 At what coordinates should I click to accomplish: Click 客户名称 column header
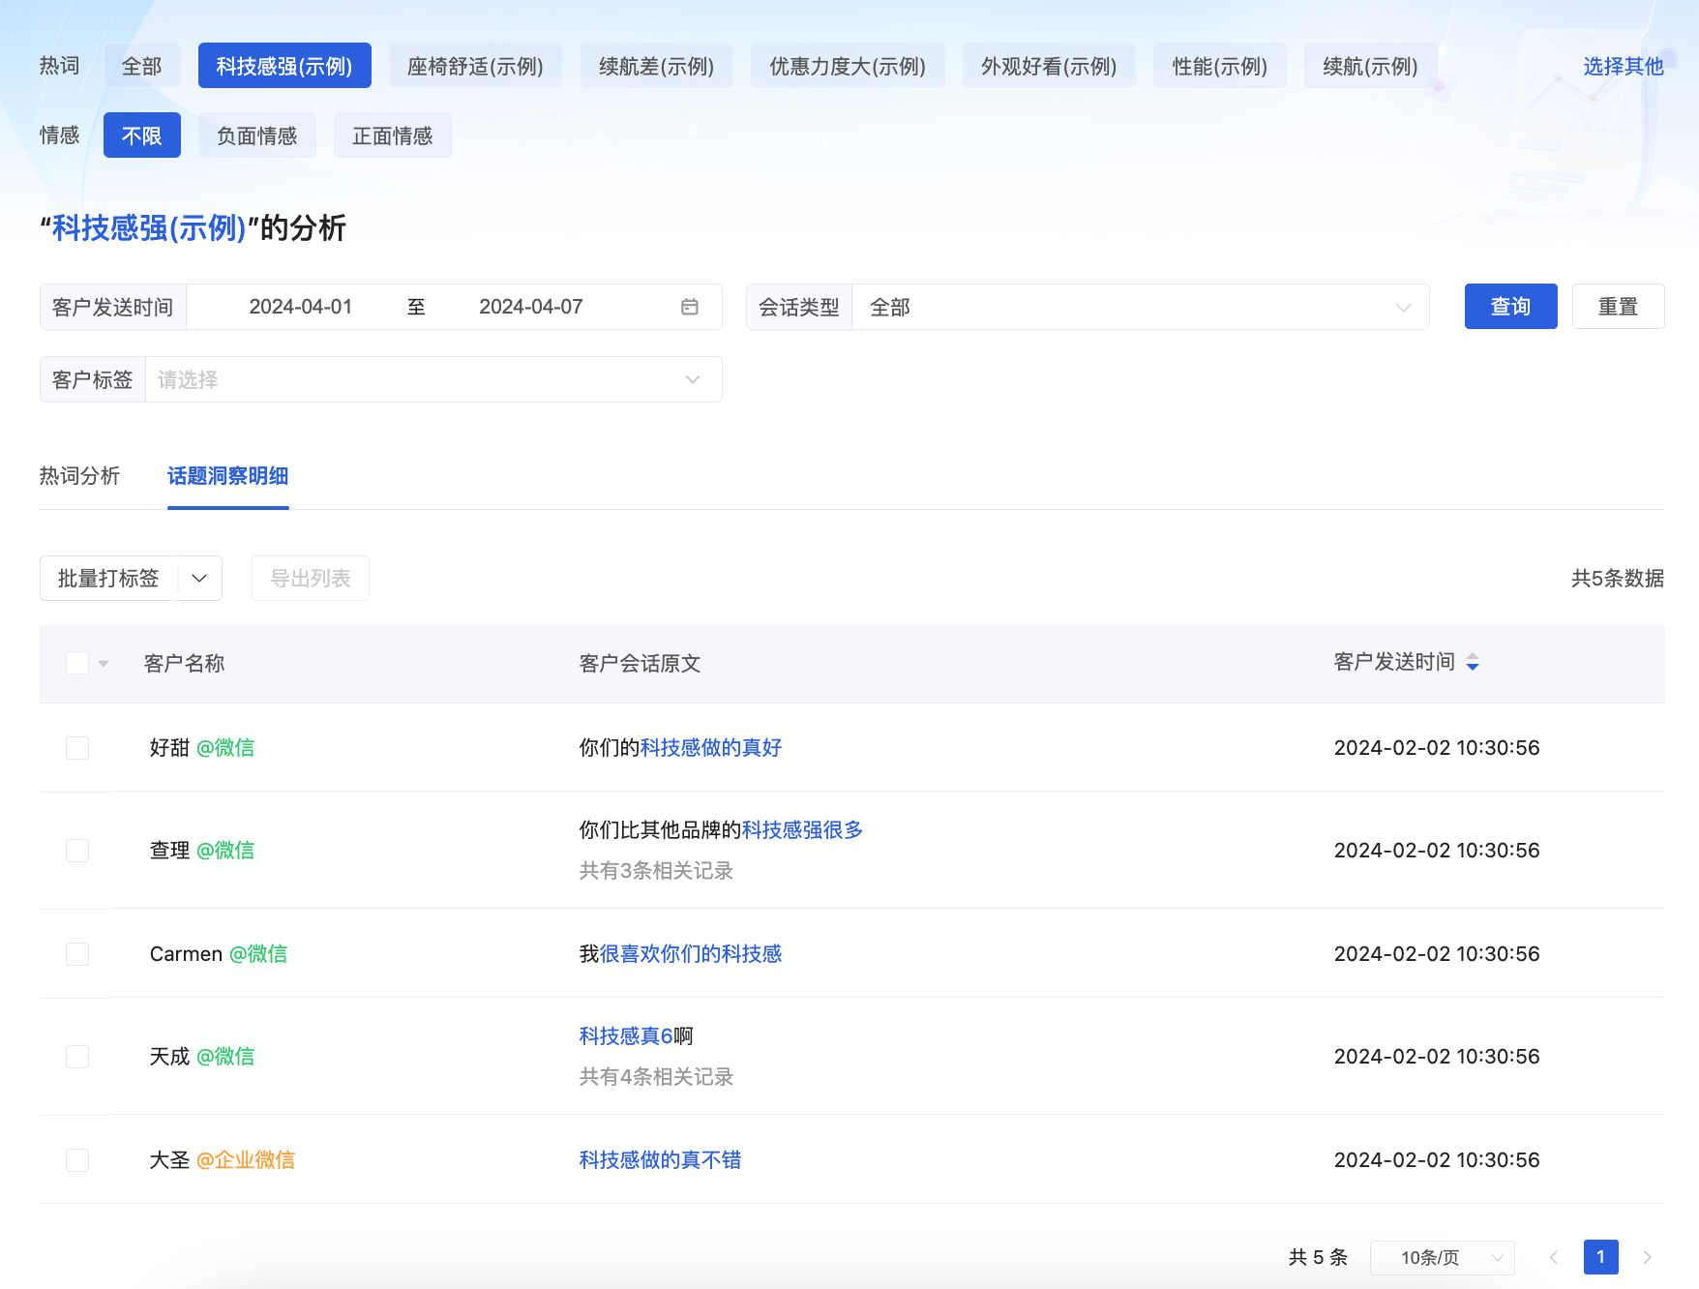184,664
